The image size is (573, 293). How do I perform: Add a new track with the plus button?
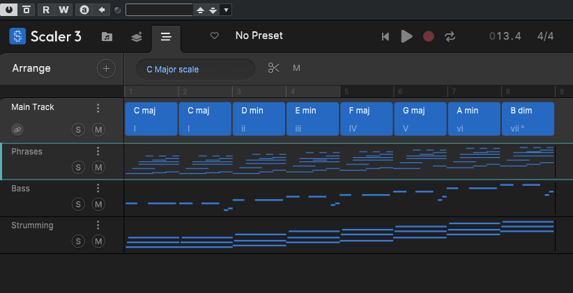pyautogui.click(x=106, y=68)
